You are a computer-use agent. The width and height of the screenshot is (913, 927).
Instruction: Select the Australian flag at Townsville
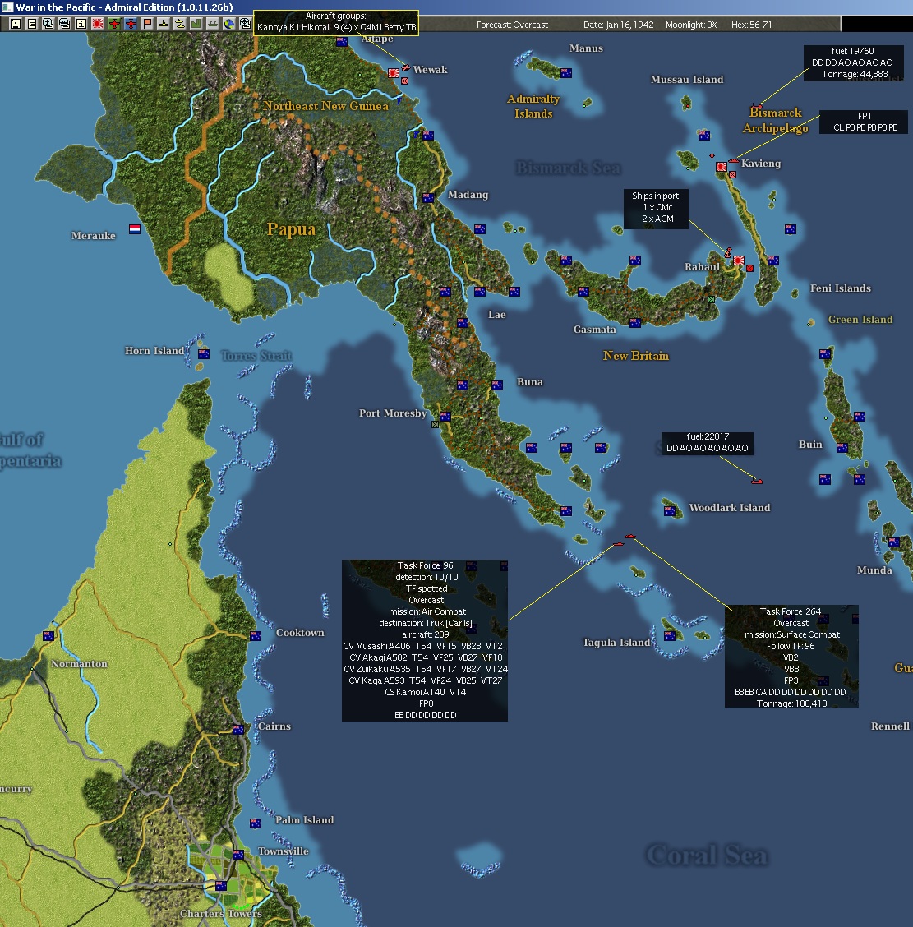(238, 855)
